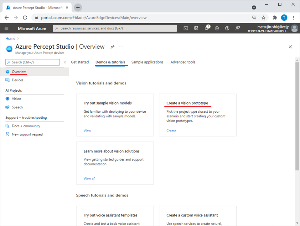This screenshot has height=226, width=300.
Task: Switch to the Sample applications tab
Action: [147, 62]
